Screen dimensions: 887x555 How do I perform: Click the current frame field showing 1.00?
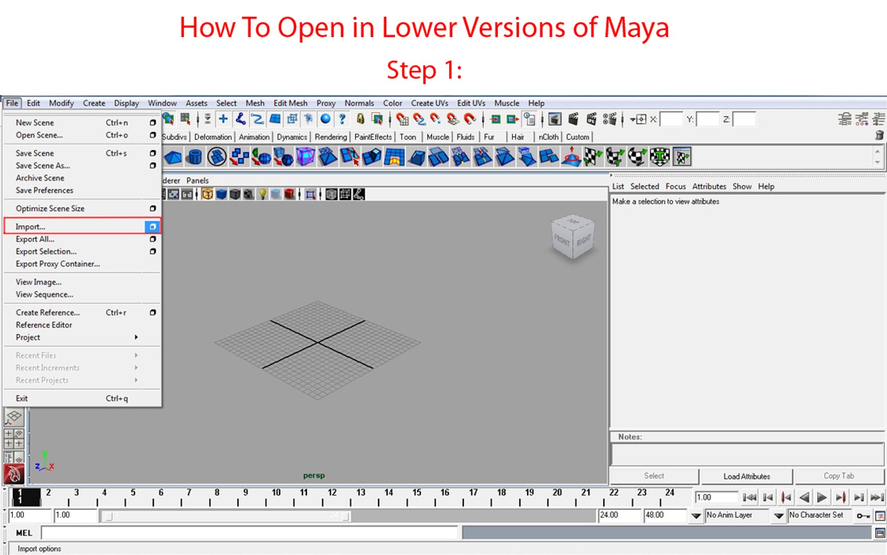(717, 497)
